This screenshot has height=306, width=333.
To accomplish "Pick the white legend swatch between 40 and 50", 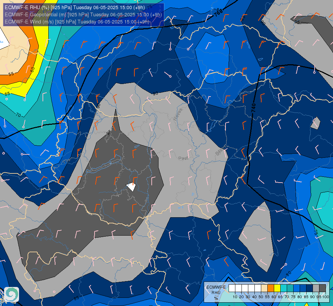I will (258, 288).
